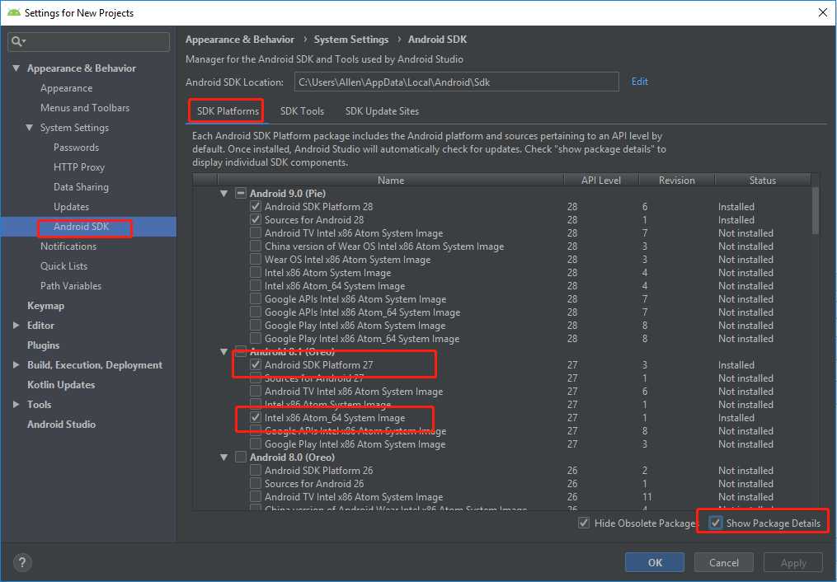Open Plugins settings

tap(43, 345)
